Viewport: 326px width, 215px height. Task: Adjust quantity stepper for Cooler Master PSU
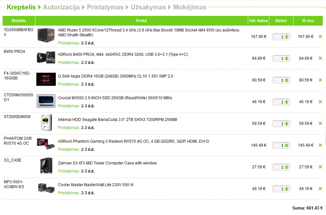click(287, 189)
